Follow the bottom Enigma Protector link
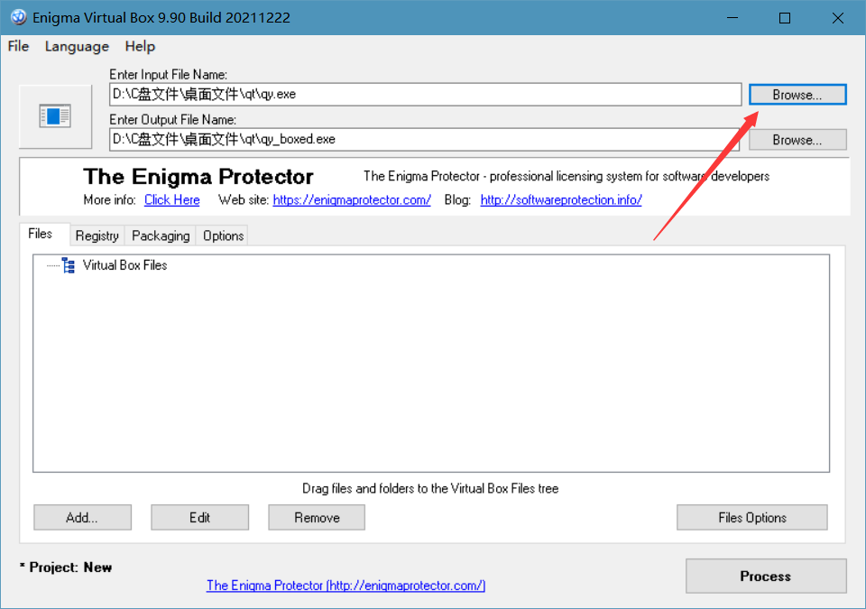 pyautogui.click(x=345, y=586)
